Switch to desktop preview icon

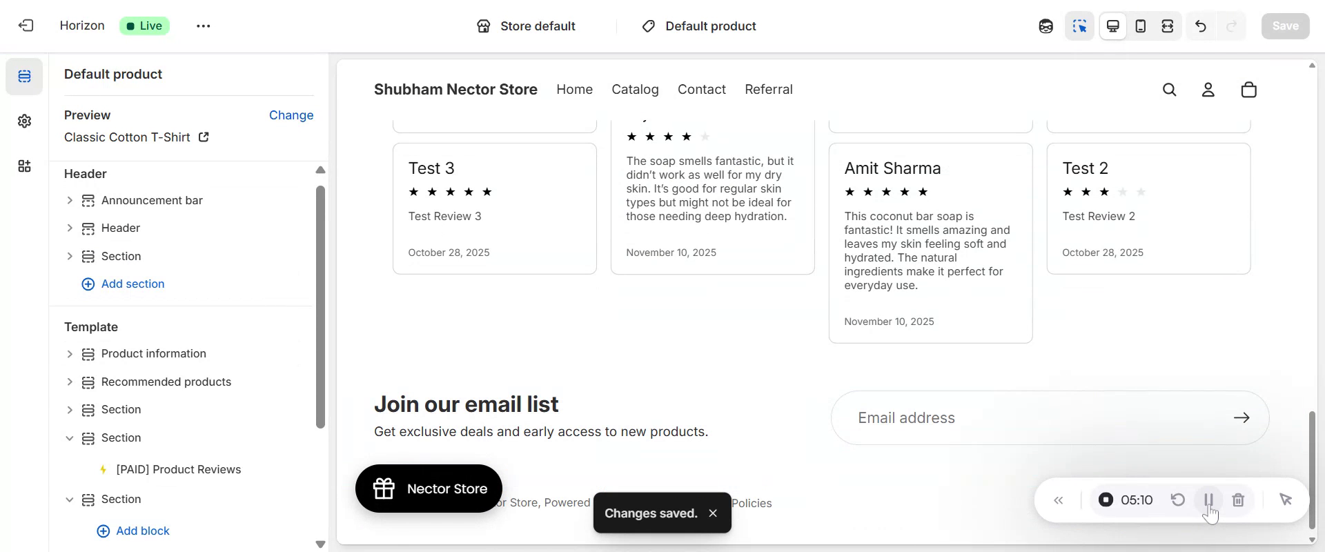pyautogui.click(x=1113, y=26)
